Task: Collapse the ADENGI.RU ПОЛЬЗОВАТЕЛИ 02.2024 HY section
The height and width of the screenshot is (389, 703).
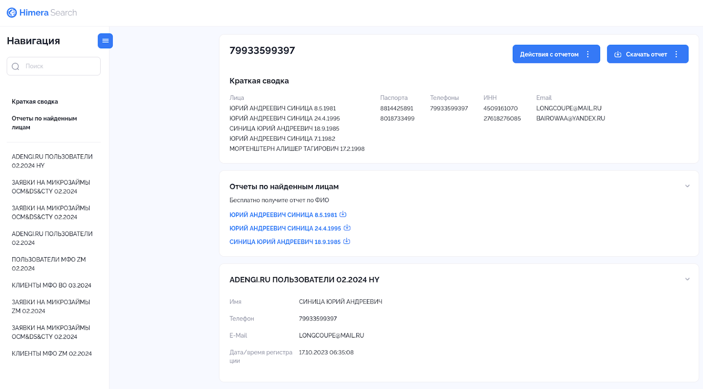Action: (687, 279)
